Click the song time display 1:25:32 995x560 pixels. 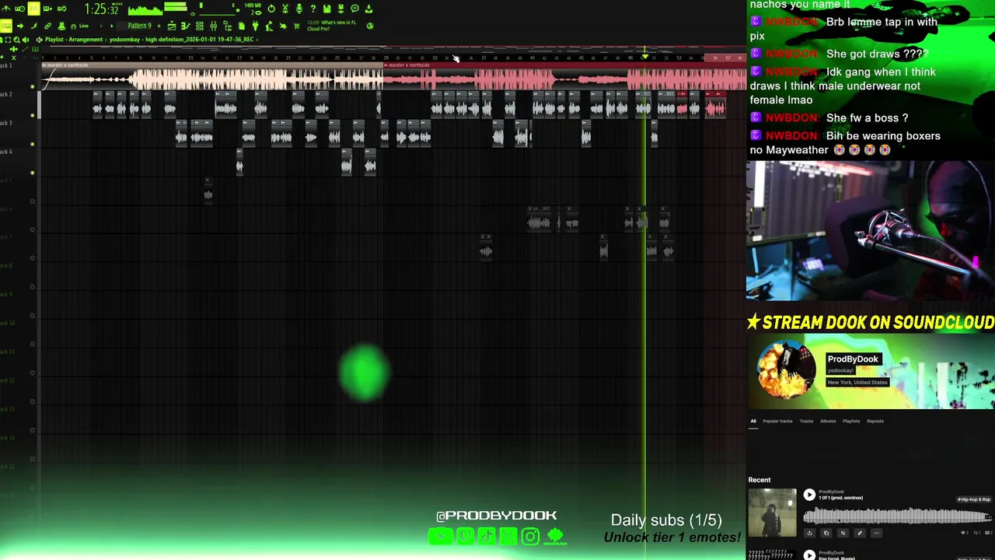tap(103, 9)
